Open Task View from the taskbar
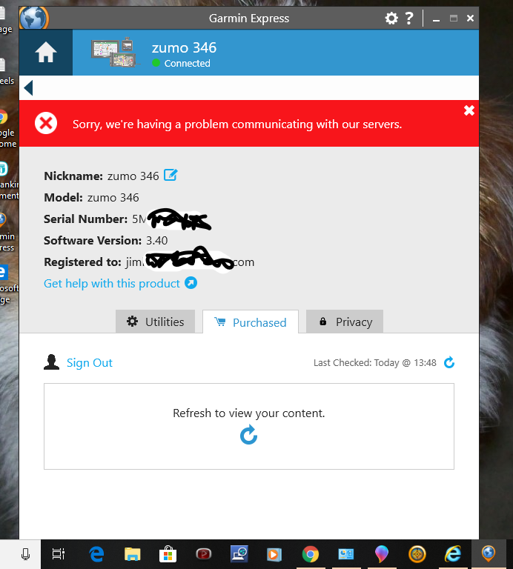This screenshot has height=569, width=513. coord(58,554)
